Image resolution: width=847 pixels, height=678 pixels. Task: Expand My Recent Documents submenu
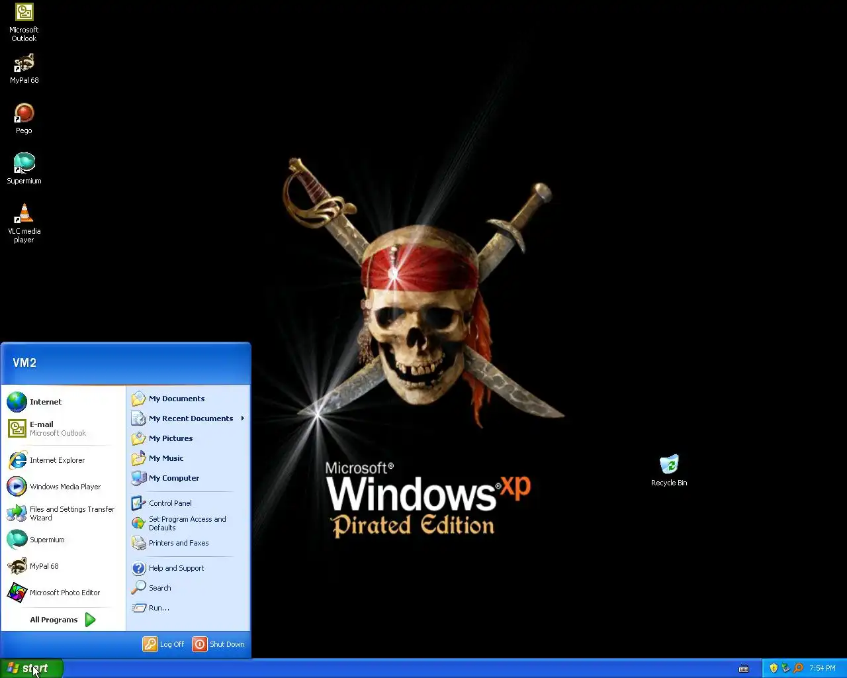point(188,418)
